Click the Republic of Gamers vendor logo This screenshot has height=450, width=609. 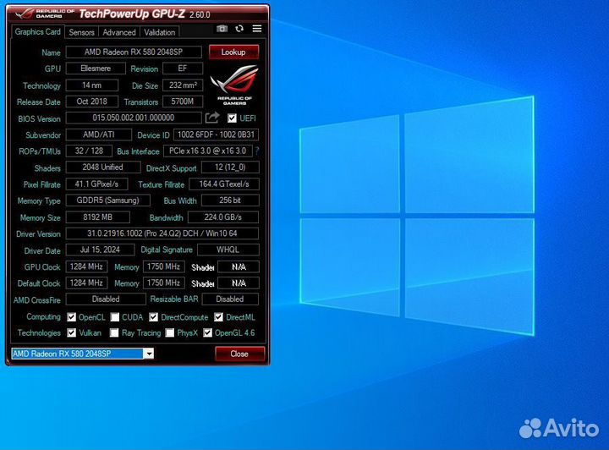point(234,85)
